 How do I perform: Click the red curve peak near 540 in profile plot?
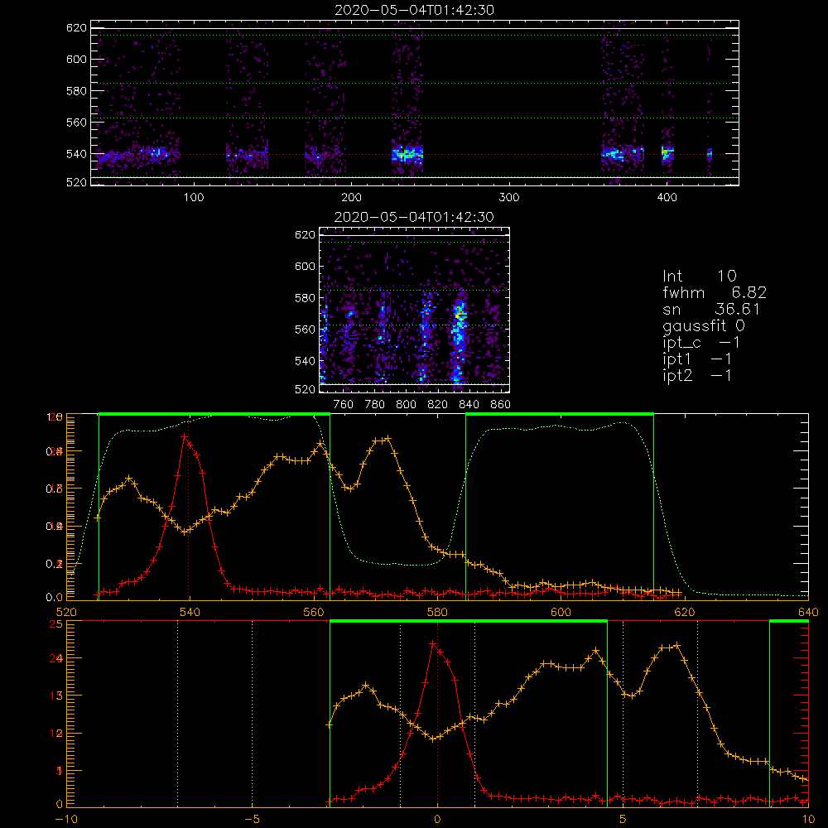(x=184, y=436)
